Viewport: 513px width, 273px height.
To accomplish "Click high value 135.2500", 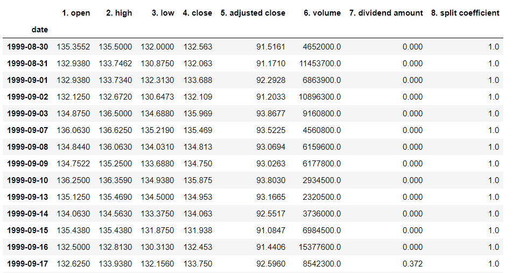I will point(116,164).
